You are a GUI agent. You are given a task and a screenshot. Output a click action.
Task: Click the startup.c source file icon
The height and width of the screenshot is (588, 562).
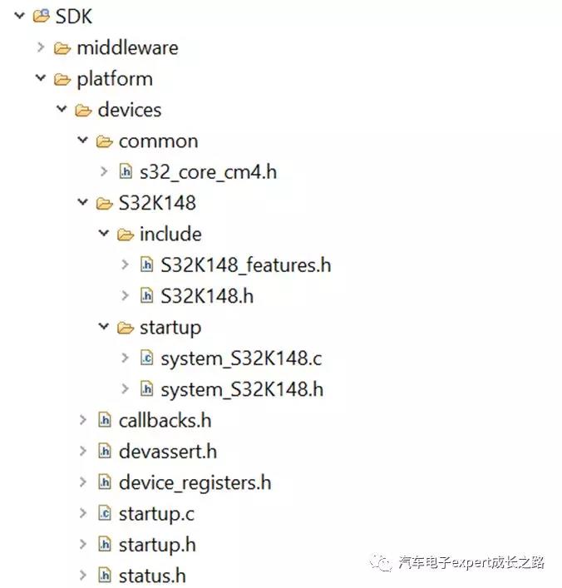coord(105,513)
